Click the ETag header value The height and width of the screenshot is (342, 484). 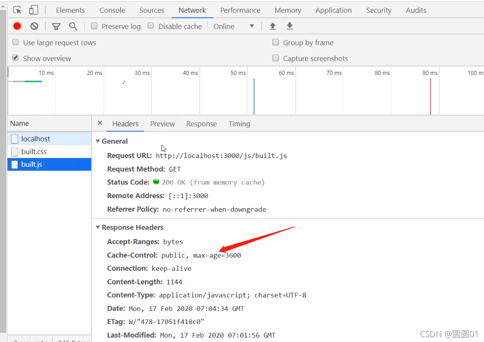(166, 322)
